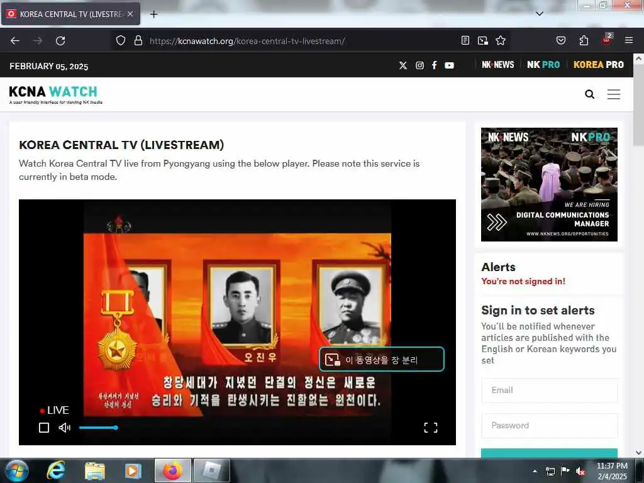This screenshot has height=483, width=644.
Task: Bookmark this page with the star icon
Action: click(500, 41)
